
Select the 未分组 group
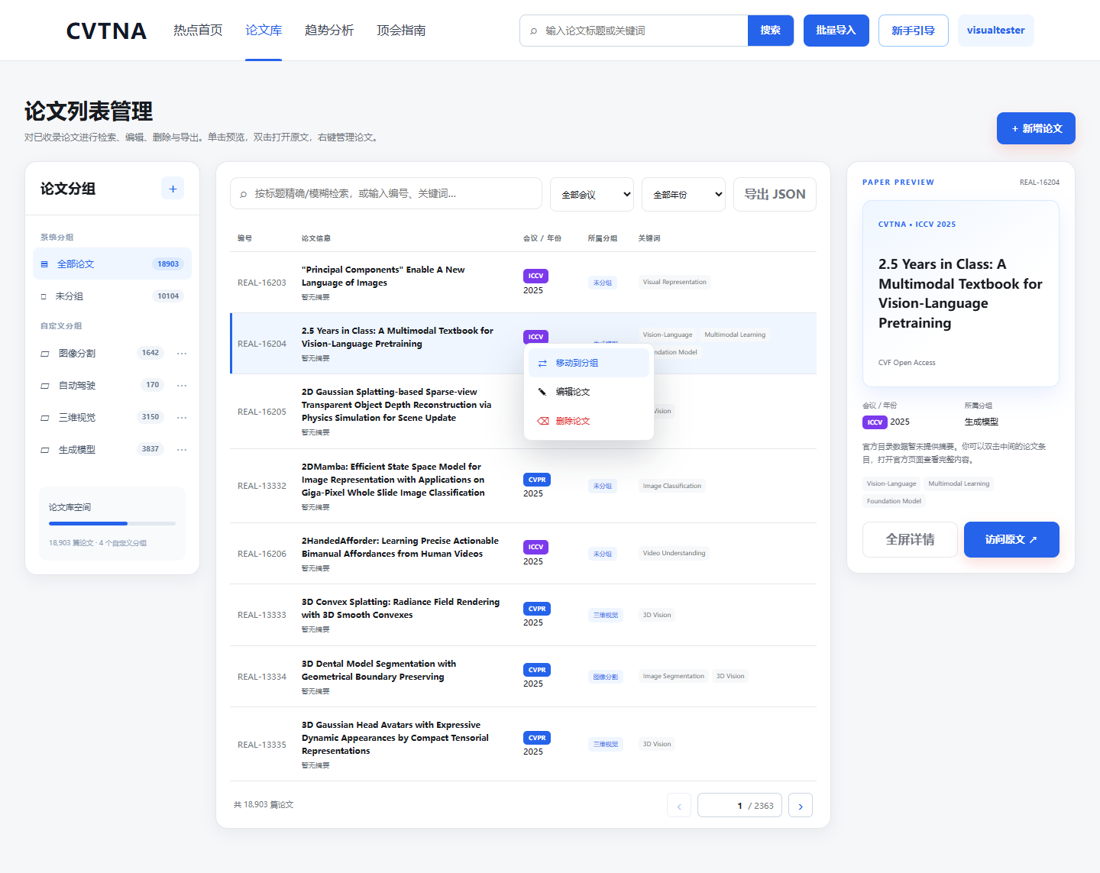[x=112, y=296]
